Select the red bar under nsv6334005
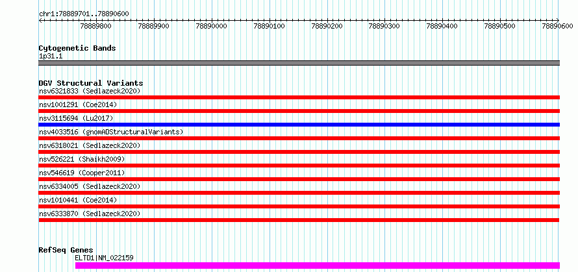Screen dimensions: 578x272 pos(299,193)
